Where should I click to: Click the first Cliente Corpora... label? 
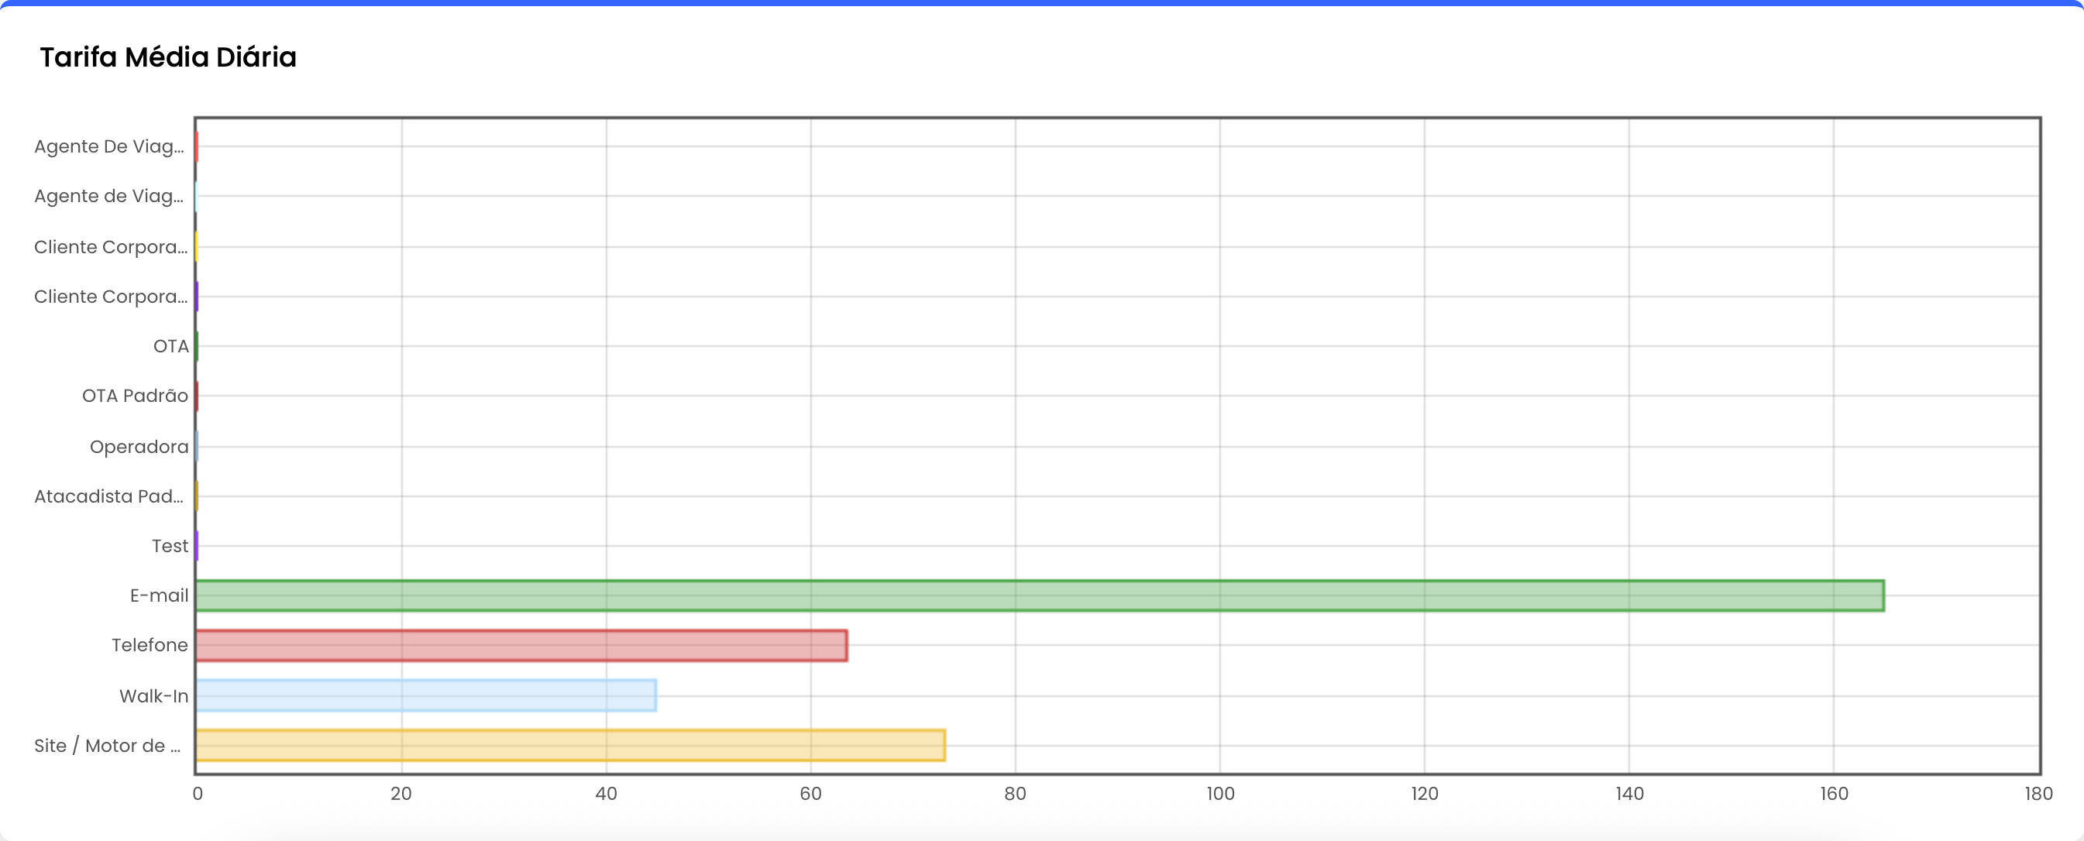pos(111,246)
